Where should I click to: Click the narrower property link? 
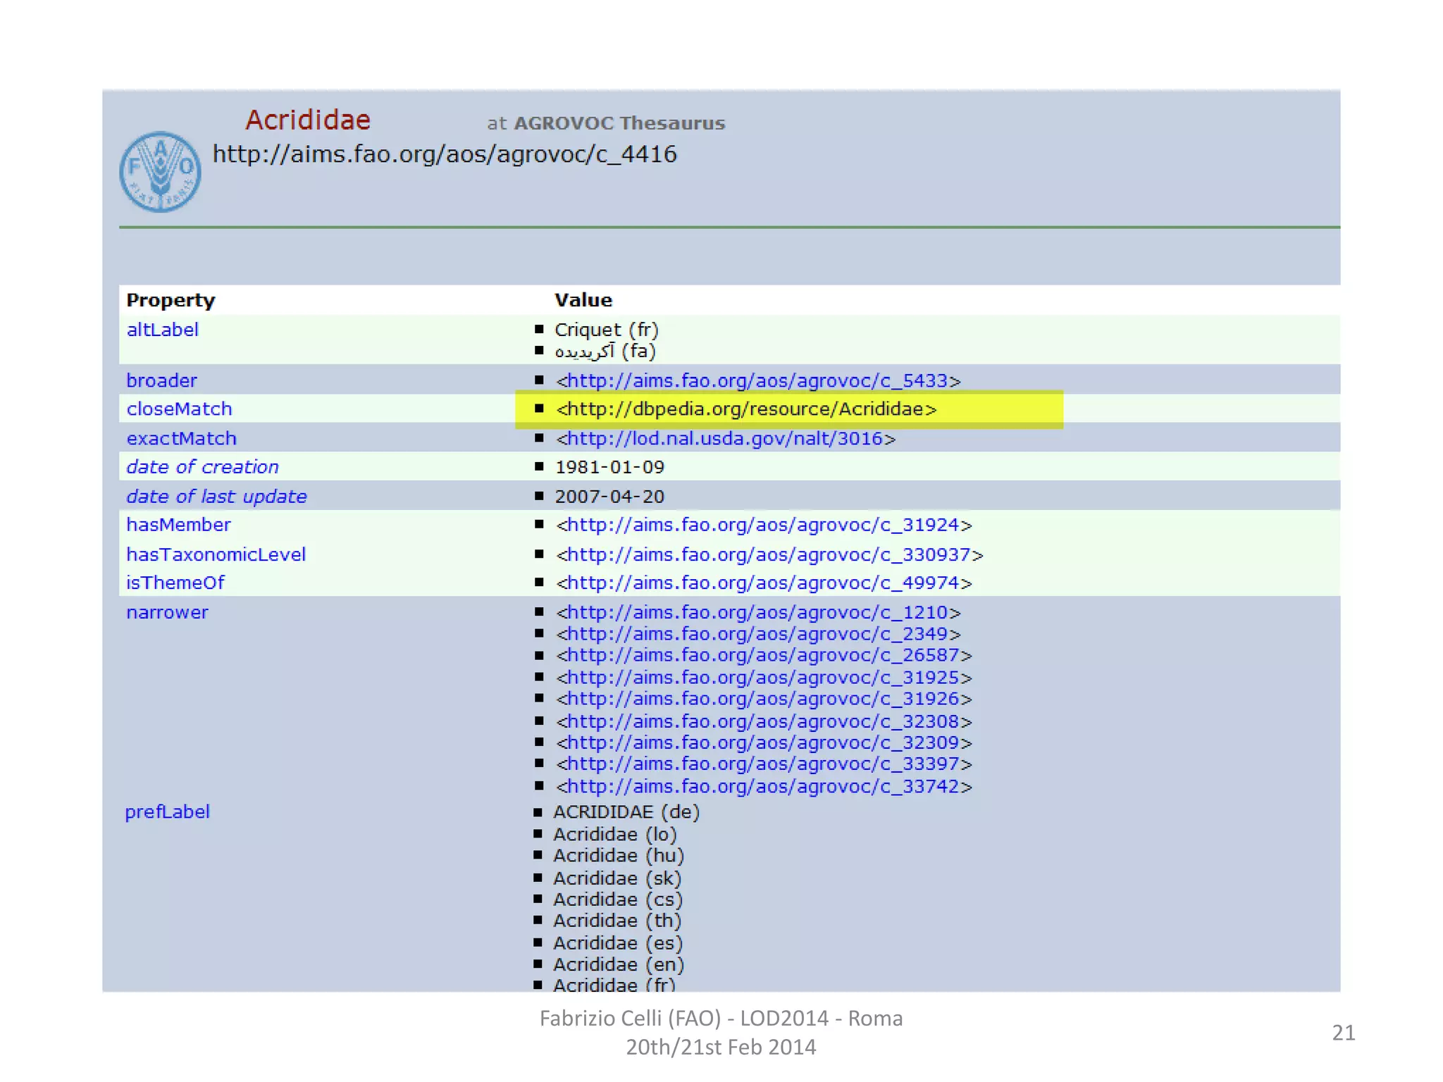[167, 612]
